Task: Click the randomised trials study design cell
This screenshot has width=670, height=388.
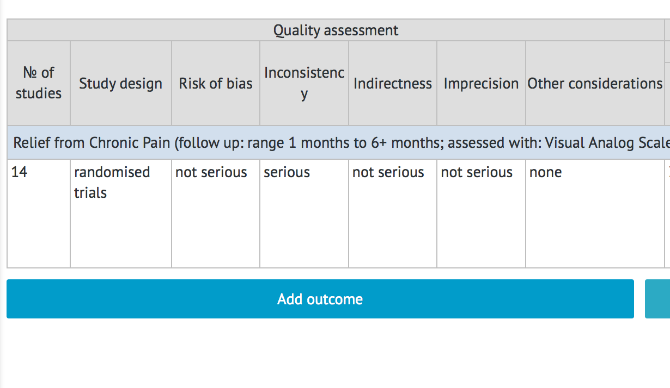Action: tap(121, 213)
